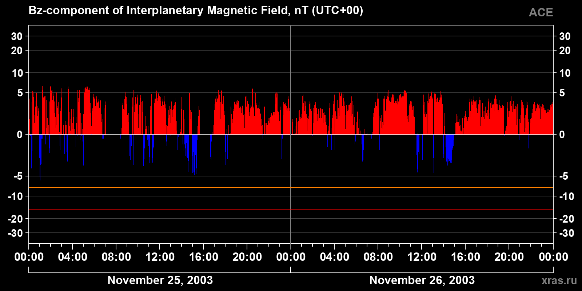Click the 5 label on right axis
This screenshot has width=582, height=291.
pos(562,93)
